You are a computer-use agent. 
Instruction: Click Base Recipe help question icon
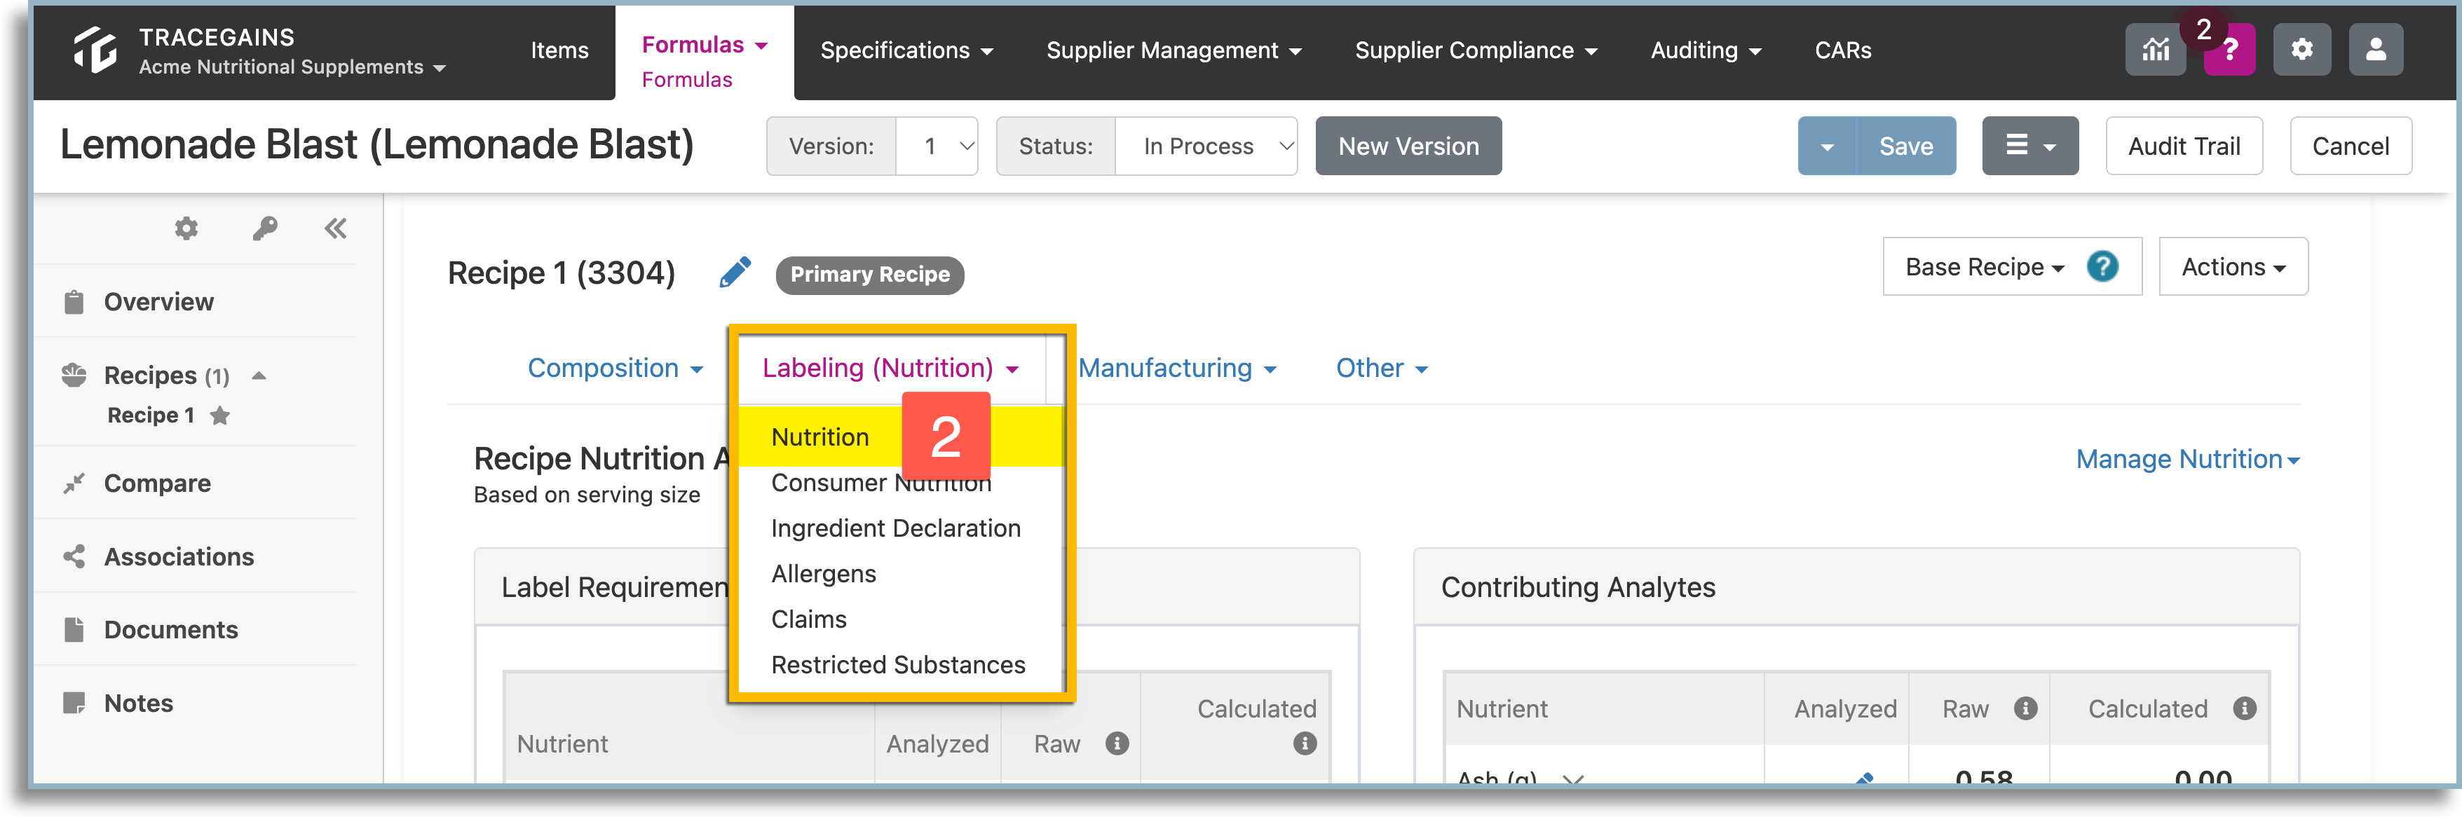2102,266
